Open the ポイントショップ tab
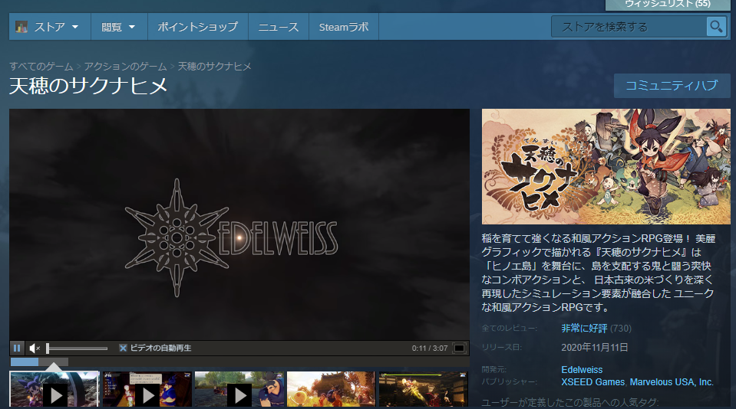Screen dimensions: 736x409 pyautogui.click(x=197, y=27)
